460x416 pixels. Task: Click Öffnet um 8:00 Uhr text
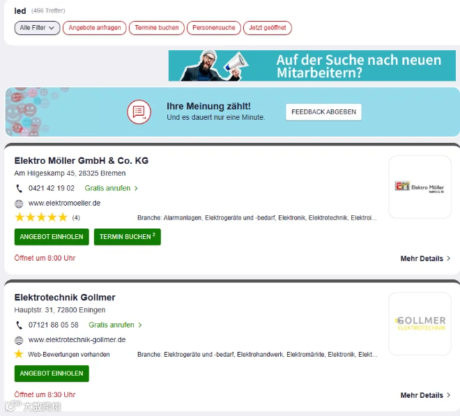coord(45,258)
